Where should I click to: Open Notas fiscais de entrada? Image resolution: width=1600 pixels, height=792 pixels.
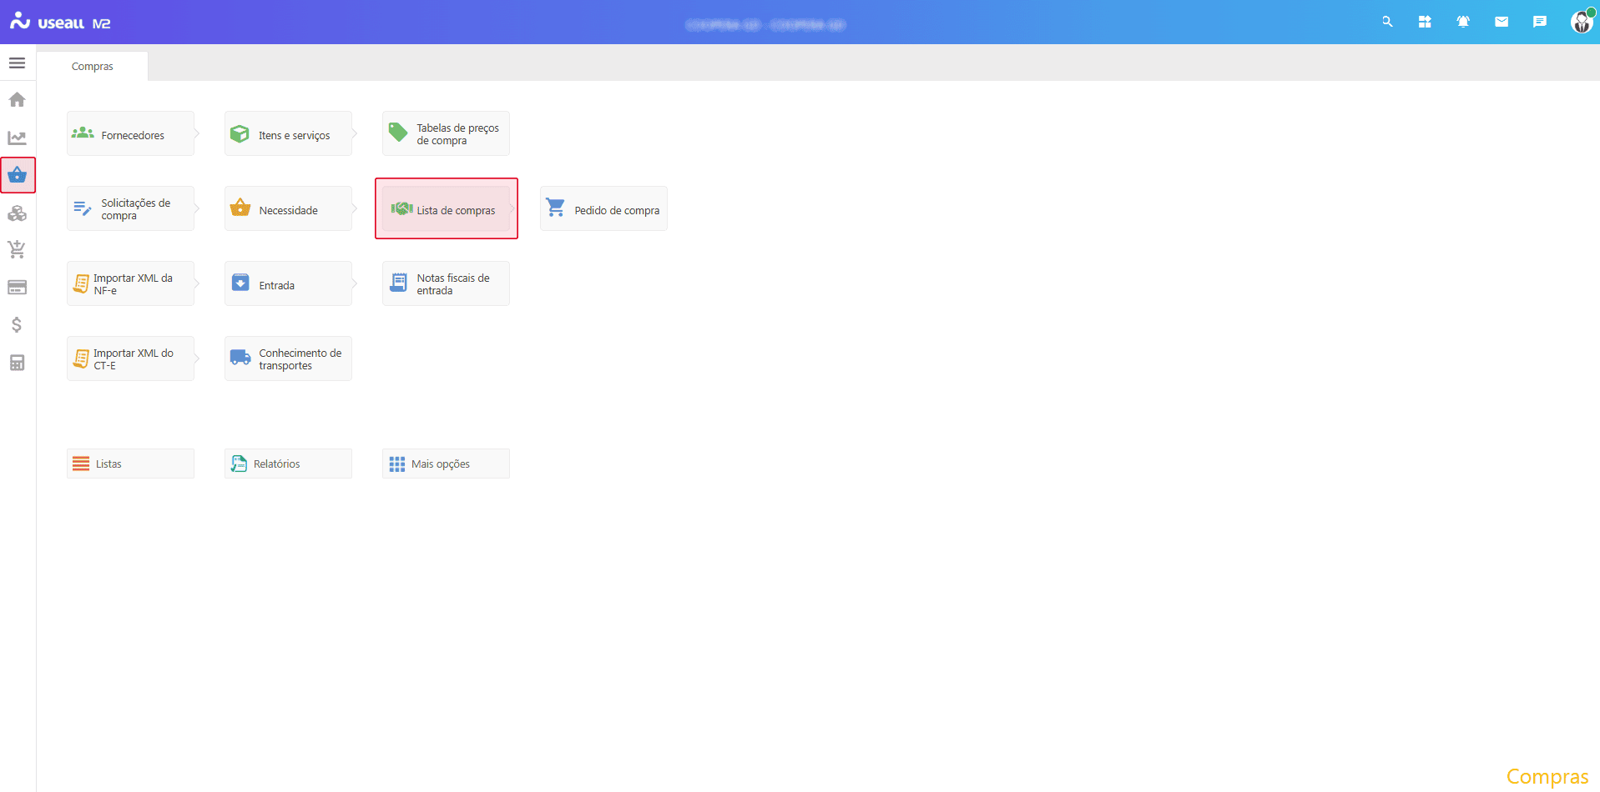[446, 284]
